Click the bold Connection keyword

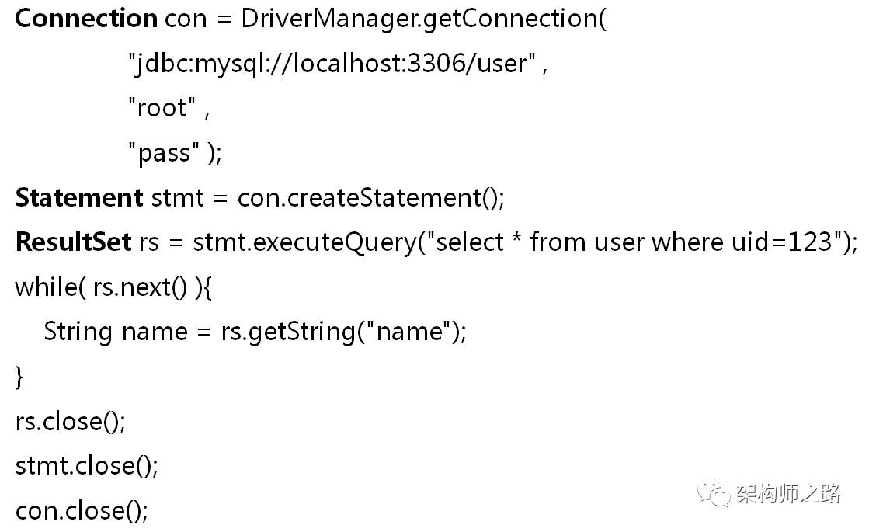tap(85, 19)
